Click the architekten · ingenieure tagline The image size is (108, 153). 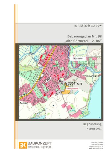tap(39, 147)
